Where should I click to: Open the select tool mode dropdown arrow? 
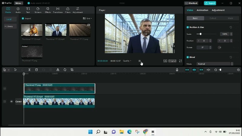9,70
